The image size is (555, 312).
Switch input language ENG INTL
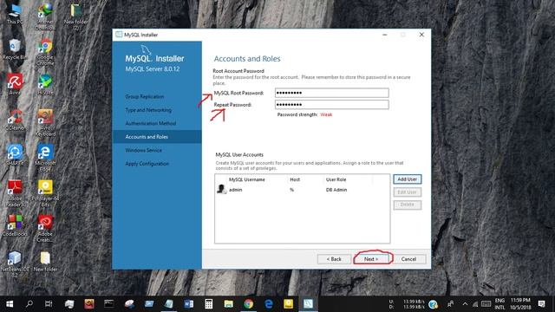(x=499, y=304)
